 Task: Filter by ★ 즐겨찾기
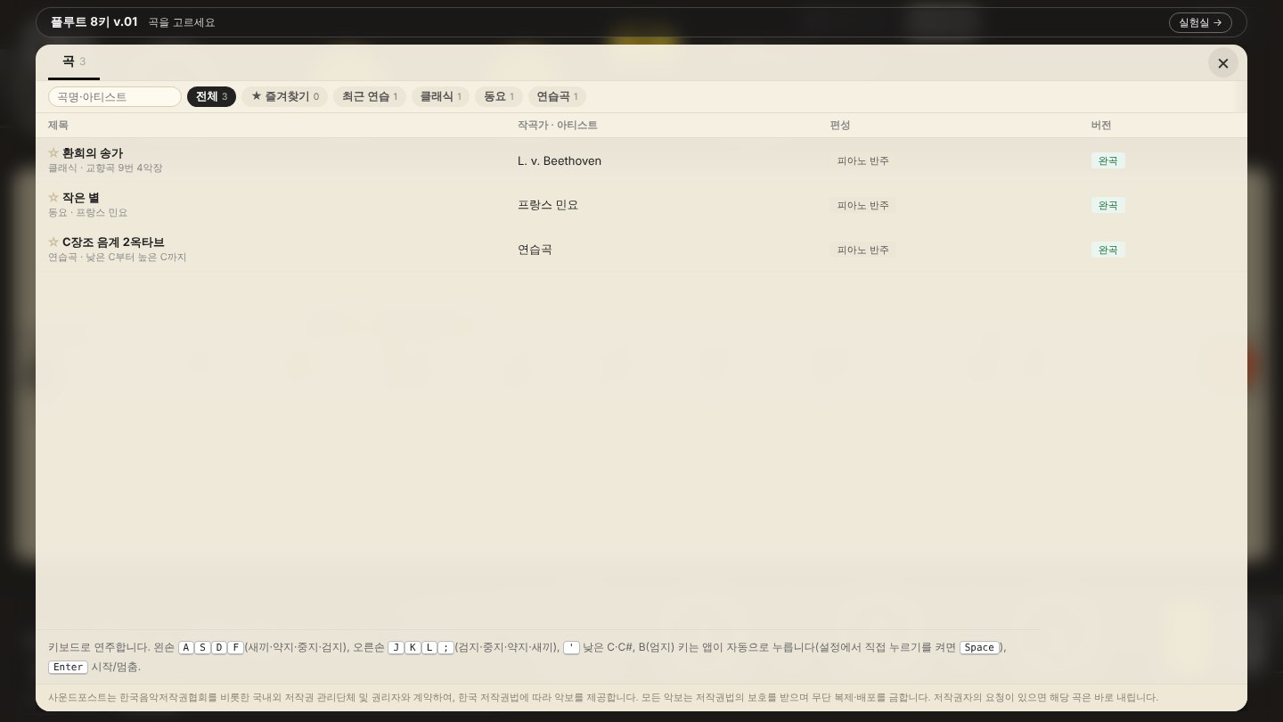point(285,96)
